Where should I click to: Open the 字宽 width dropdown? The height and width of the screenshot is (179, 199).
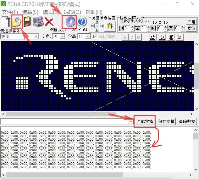(x=63, y=36)
